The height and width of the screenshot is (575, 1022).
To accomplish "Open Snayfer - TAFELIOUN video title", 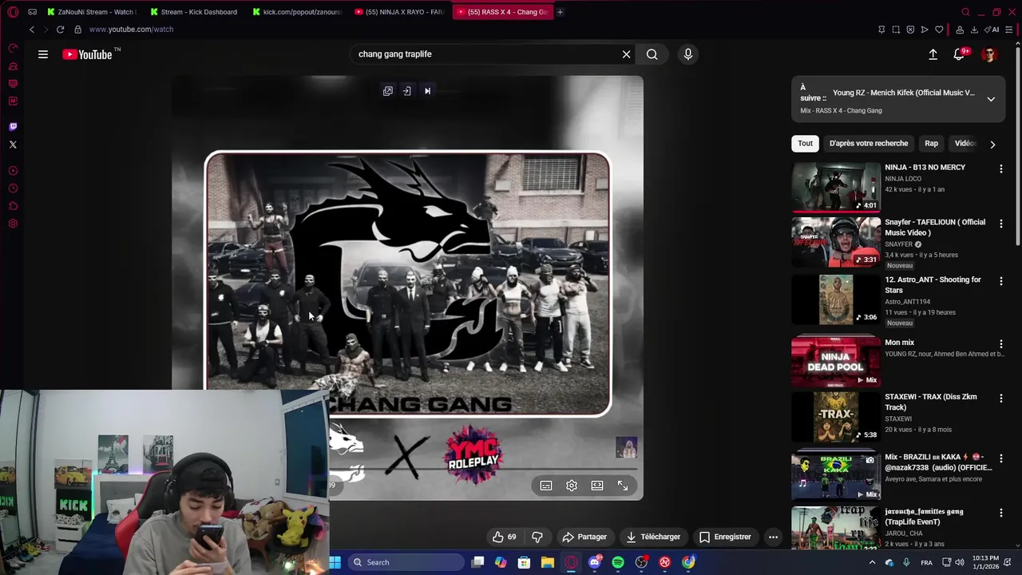I will coord(935,228).
